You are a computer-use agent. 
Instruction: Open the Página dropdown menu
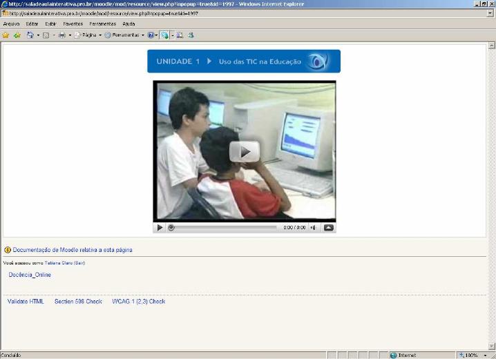coord(89,35)
